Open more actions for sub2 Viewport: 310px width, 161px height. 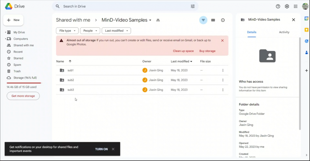click(223, 80)
